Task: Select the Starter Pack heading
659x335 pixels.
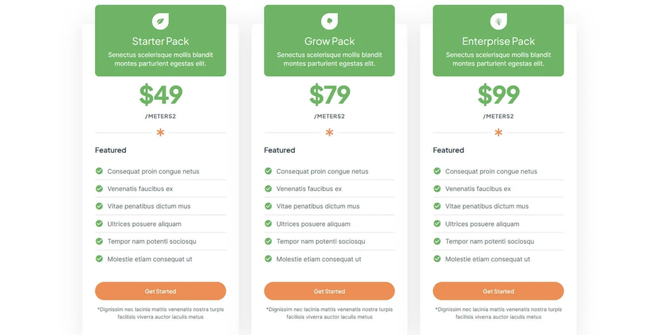Action: click(160, 41)
